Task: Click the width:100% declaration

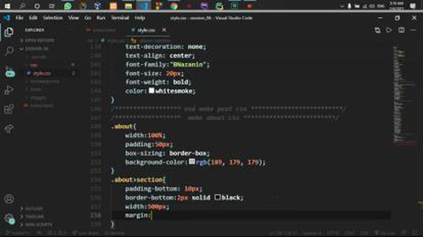Action: point(145,136)
